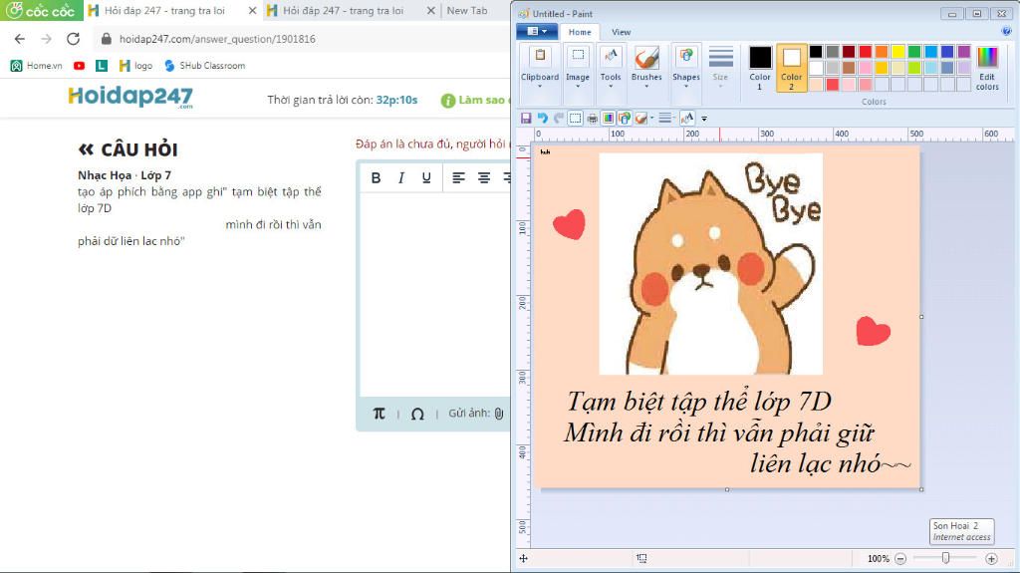Open the Home.vn bookmark
The height and width of the screenshot is (573, 1020).
point(37,66)
